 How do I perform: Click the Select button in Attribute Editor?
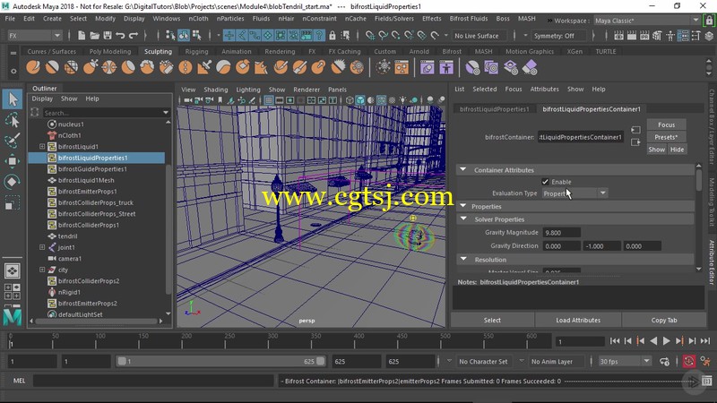pyautogui.click(x=492, y=321)
